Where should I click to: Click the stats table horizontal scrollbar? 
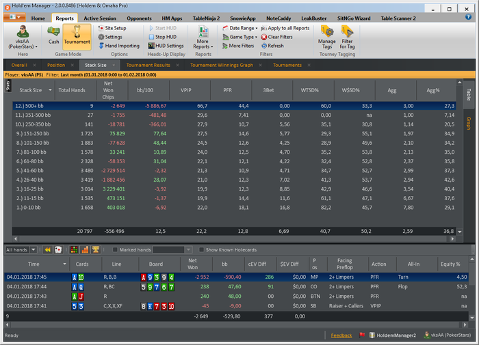(234, 239)
